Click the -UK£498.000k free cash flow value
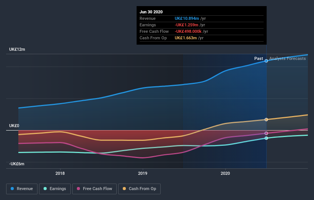 click(x=188, y=31)
